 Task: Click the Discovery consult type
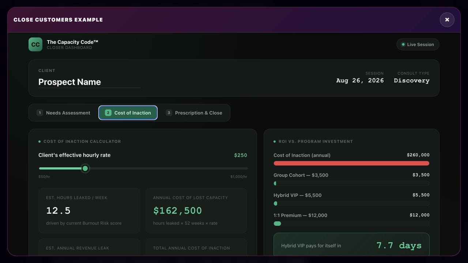(x=411, y=80)
